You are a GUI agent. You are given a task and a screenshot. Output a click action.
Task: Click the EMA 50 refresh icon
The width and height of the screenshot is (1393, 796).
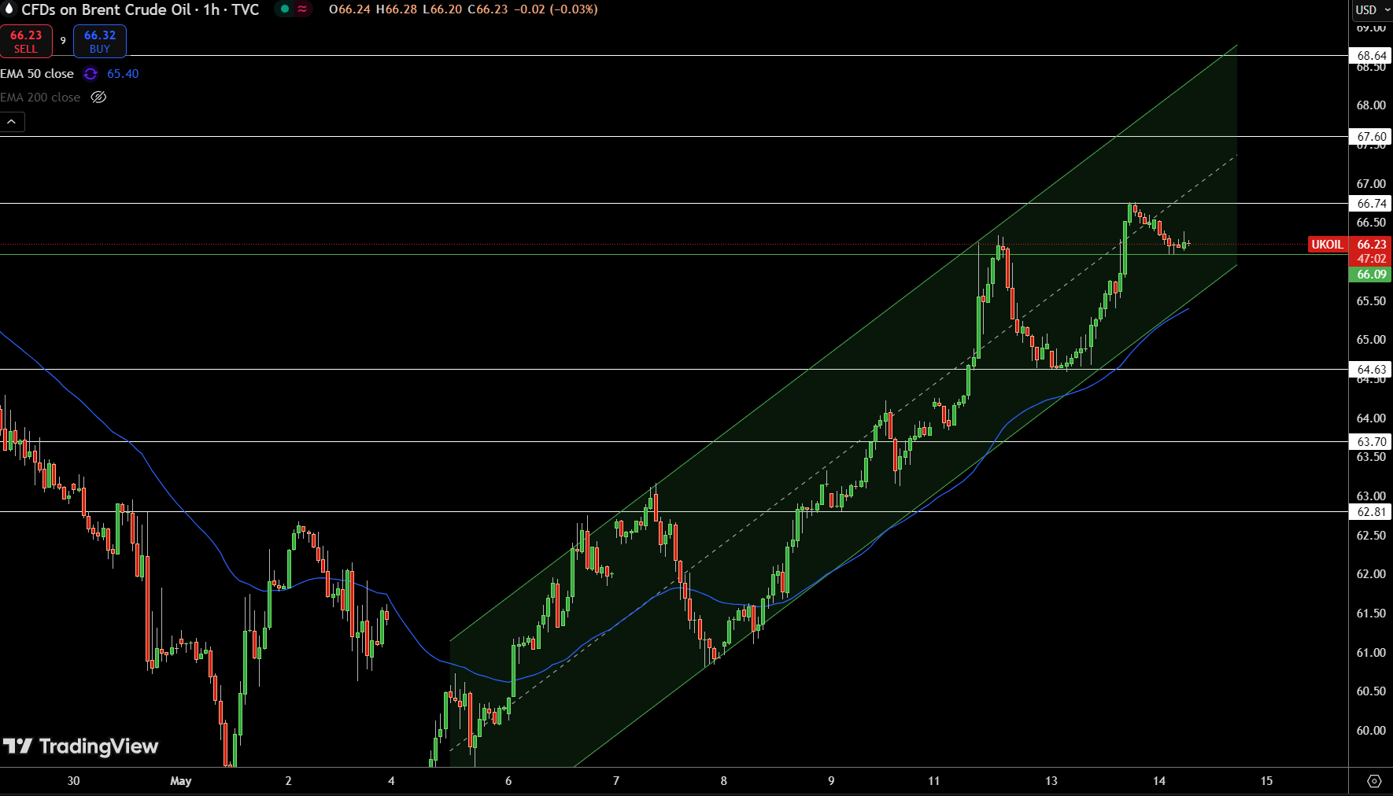(91, 74)
